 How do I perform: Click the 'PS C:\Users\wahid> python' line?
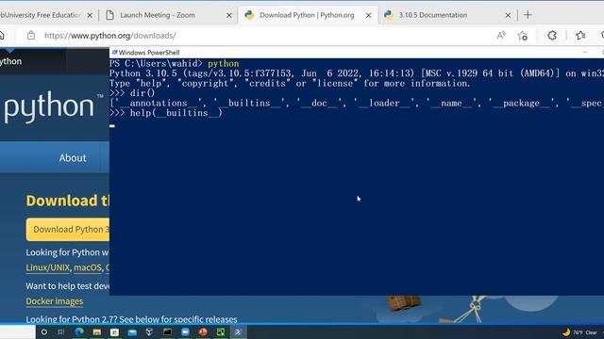coord(174,64)
